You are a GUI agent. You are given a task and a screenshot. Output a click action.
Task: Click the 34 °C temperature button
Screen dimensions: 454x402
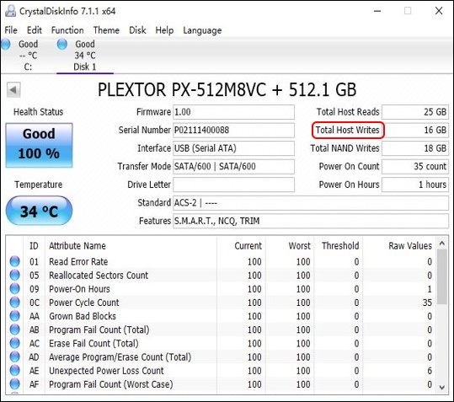tap(39, 211)
